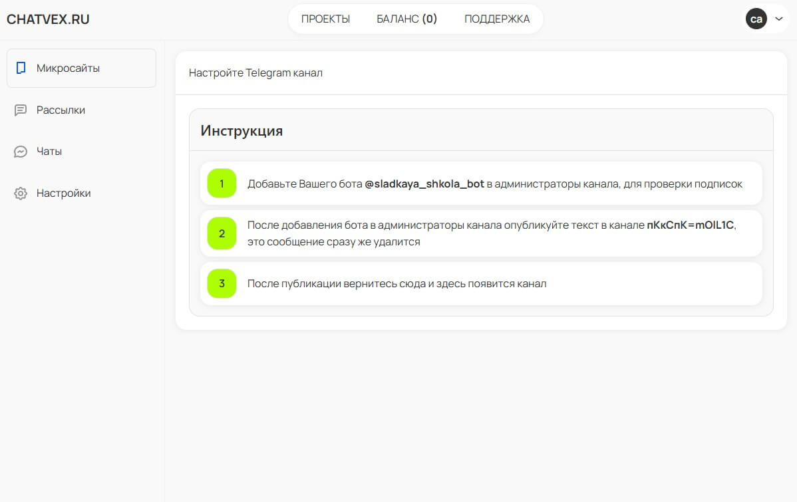
Task: Open the ПРОЕКТЫ tab
Action: point(325,19)
